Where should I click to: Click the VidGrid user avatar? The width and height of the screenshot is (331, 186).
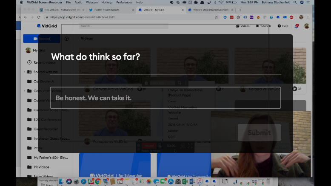pyautogui.click(x=306, y=26)
